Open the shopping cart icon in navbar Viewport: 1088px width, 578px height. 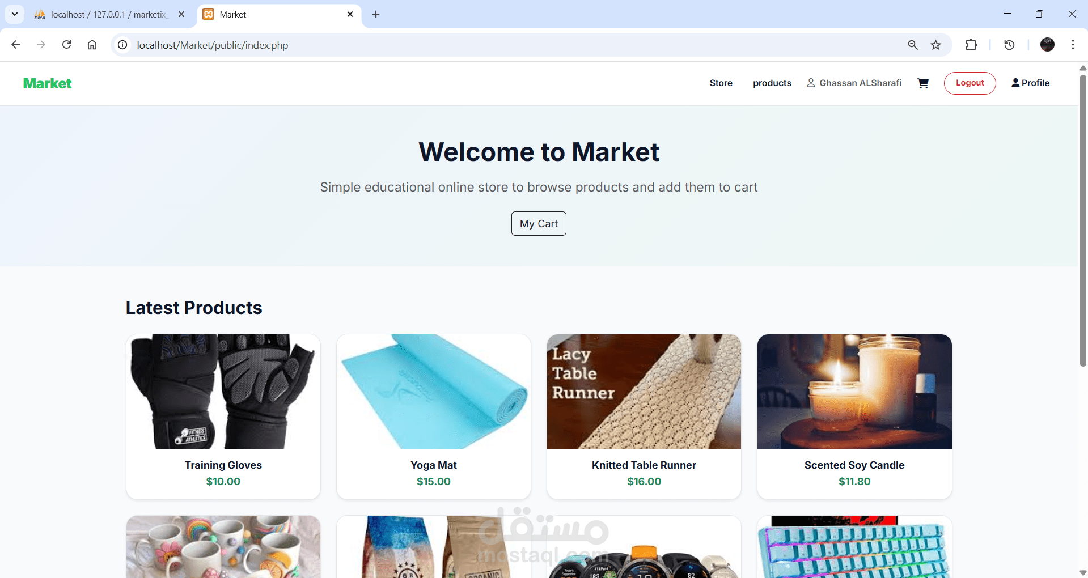point(923,83)
